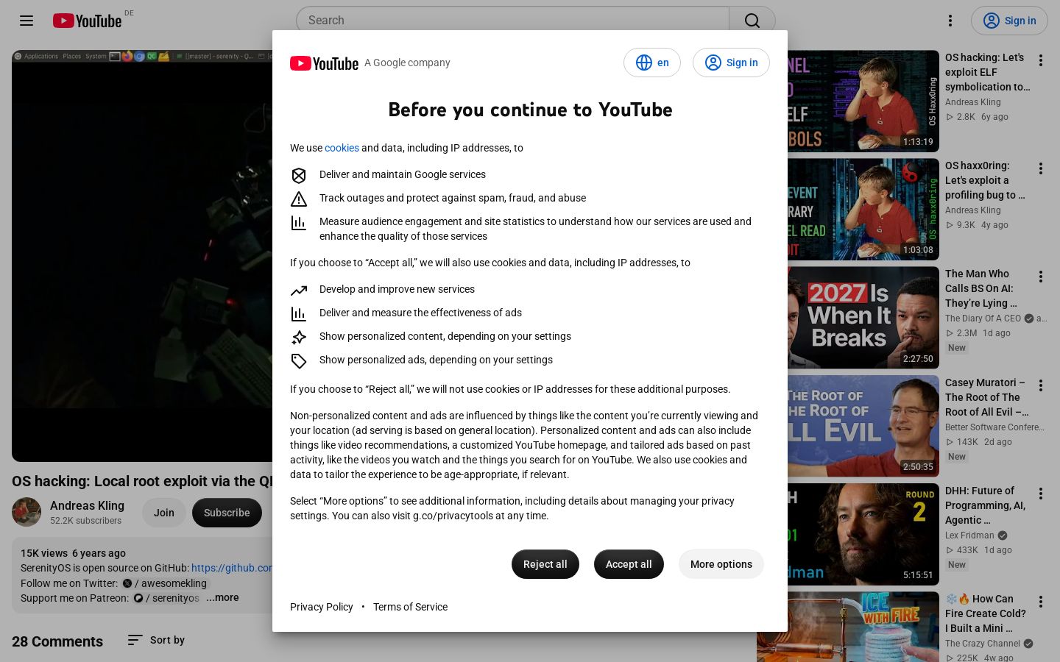Click the Reject all button
1060x662 pixels.
(545, 564)
